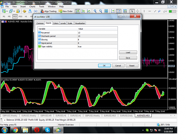
Task: Open Skype from the taskbar
Action: (47, 130)
